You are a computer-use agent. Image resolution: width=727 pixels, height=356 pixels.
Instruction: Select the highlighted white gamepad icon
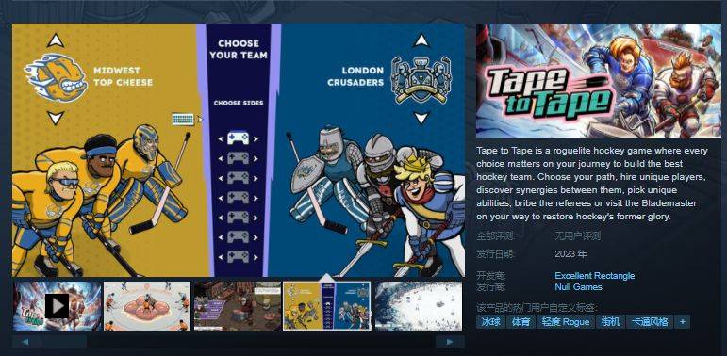click(238, 138)
